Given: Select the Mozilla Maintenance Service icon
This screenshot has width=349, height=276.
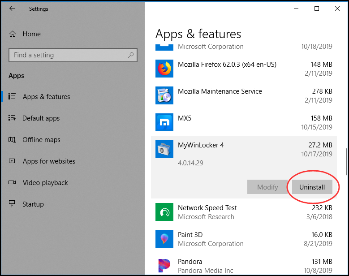Looking at the screenshot, I should pyautogui.click(x=164, y=95).
